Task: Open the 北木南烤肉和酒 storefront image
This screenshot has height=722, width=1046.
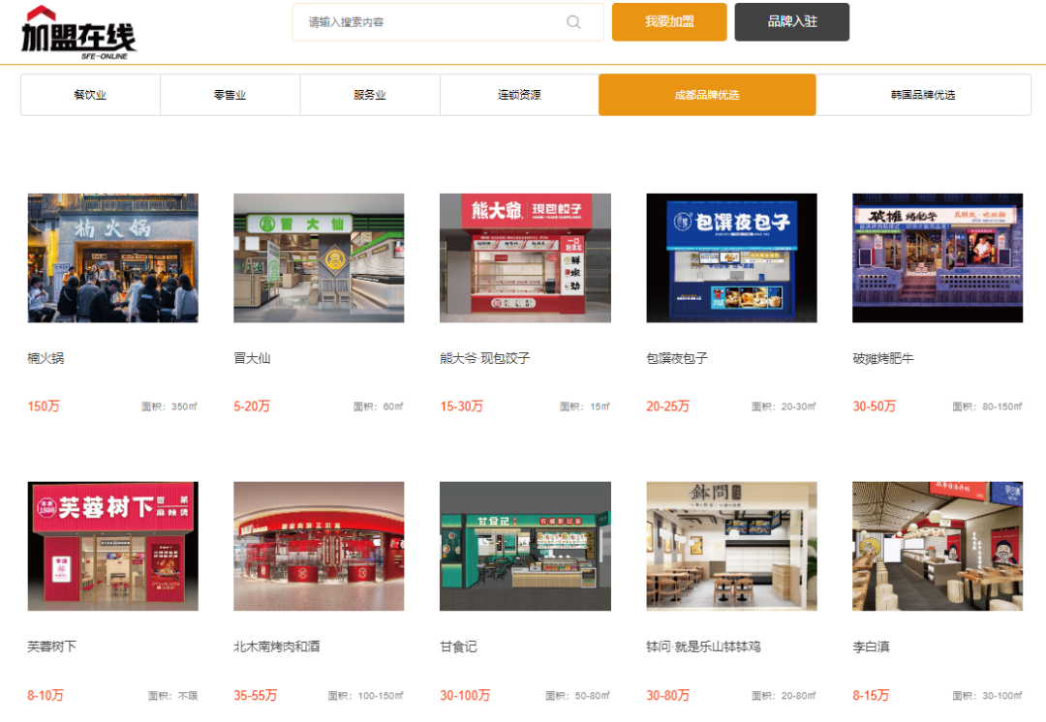Action: coord(319,546)
